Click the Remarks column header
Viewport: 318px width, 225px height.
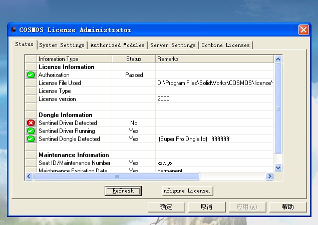[x=214, y=59]
